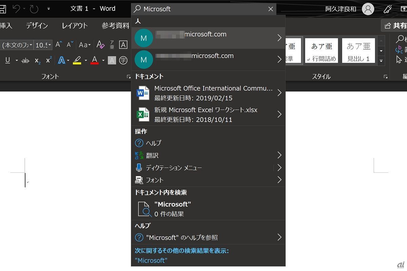Clear the Microsoft search box
Image resolution: width=407 pixels, height=271 pixels.
(x=271, y=9)
